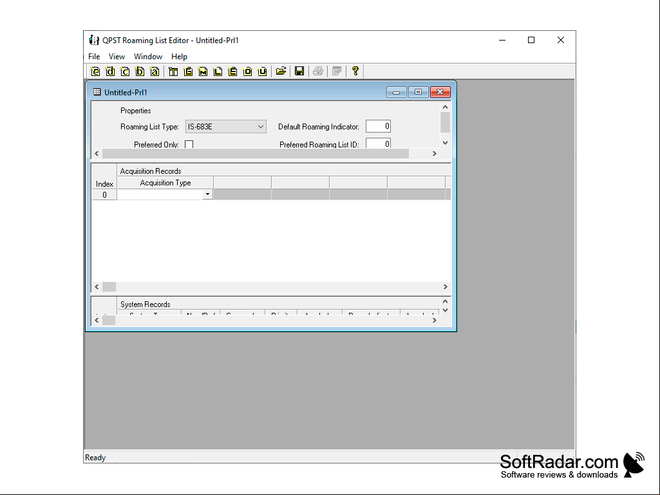Close the QPST Roaming List Editor window
The image size is (660, 495).
561,40
